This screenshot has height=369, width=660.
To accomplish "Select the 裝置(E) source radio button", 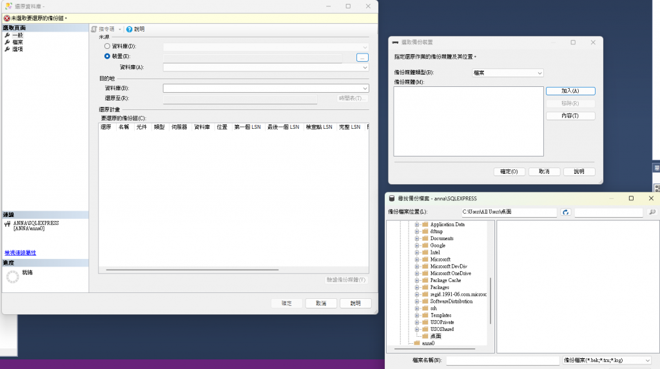I will pyautogui.click(x=108, y=56).
